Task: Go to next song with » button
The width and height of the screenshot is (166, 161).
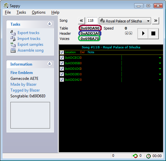Action: 156,21
